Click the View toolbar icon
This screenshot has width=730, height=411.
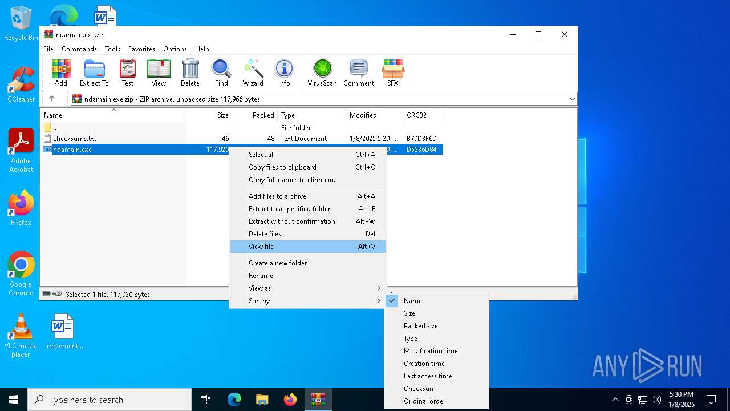click(159, 73)
